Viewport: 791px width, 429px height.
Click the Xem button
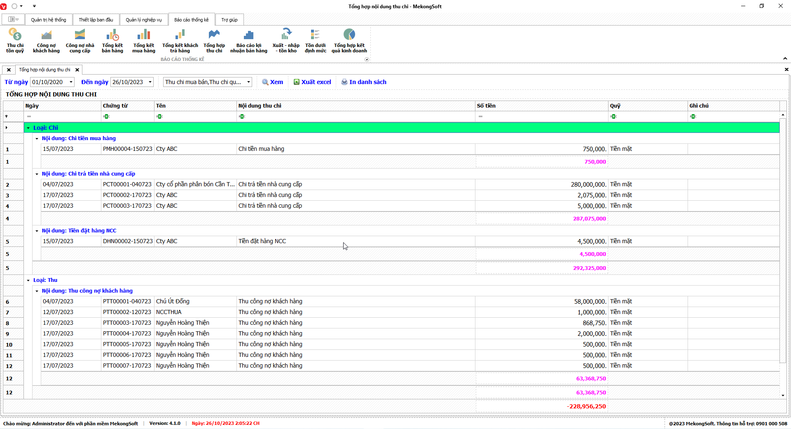(x=273, y=82)
